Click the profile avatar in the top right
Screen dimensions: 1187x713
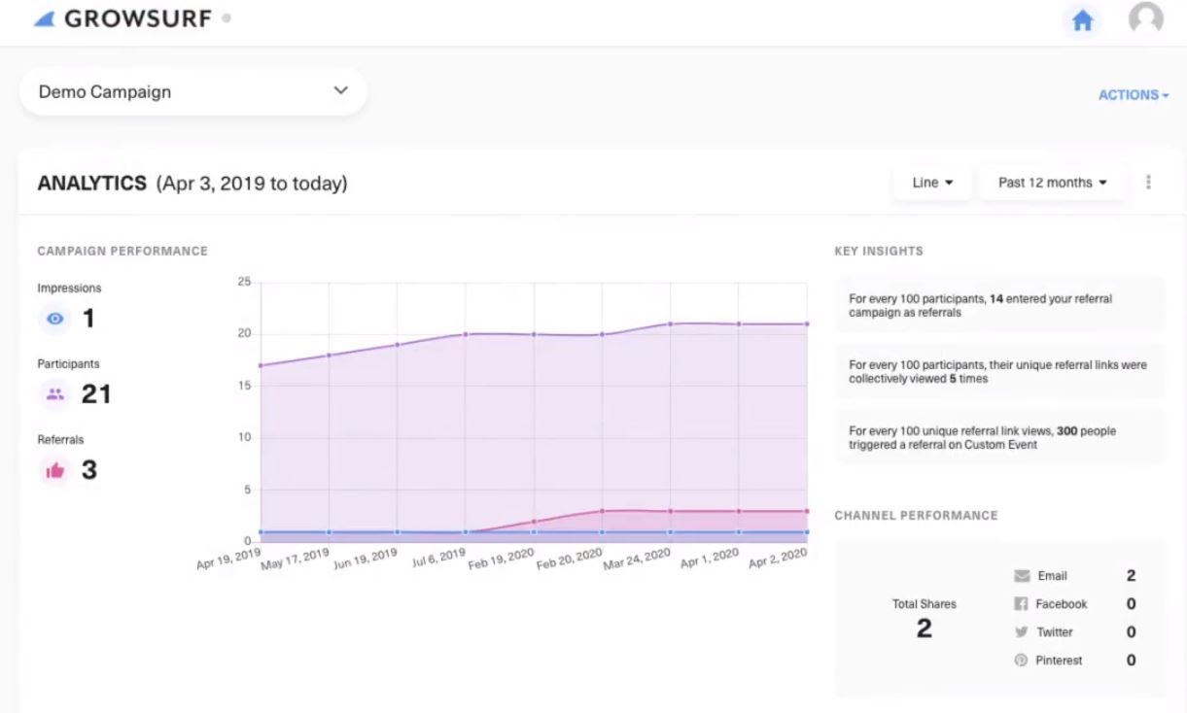point(1144,19)
